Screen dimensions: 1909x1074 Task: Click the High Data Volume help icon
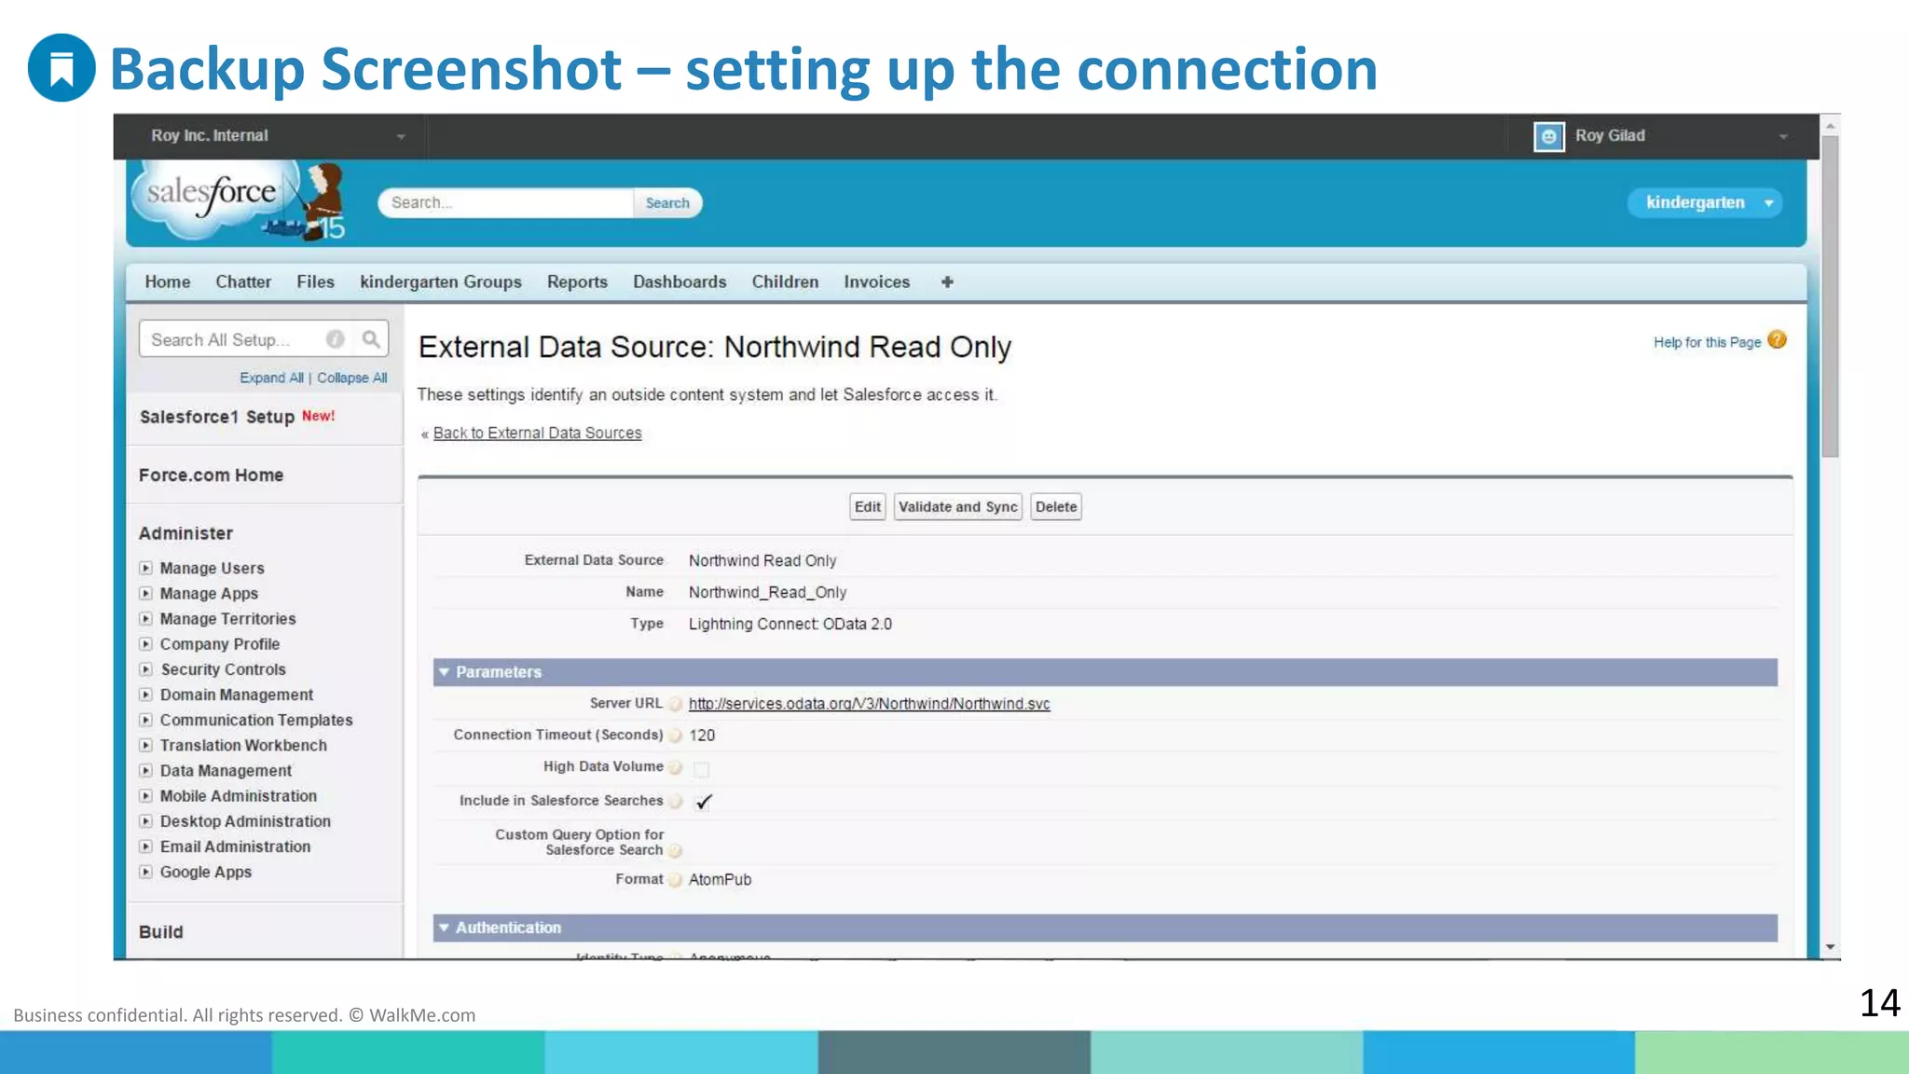pyautogui.click(x=675, y=767)
